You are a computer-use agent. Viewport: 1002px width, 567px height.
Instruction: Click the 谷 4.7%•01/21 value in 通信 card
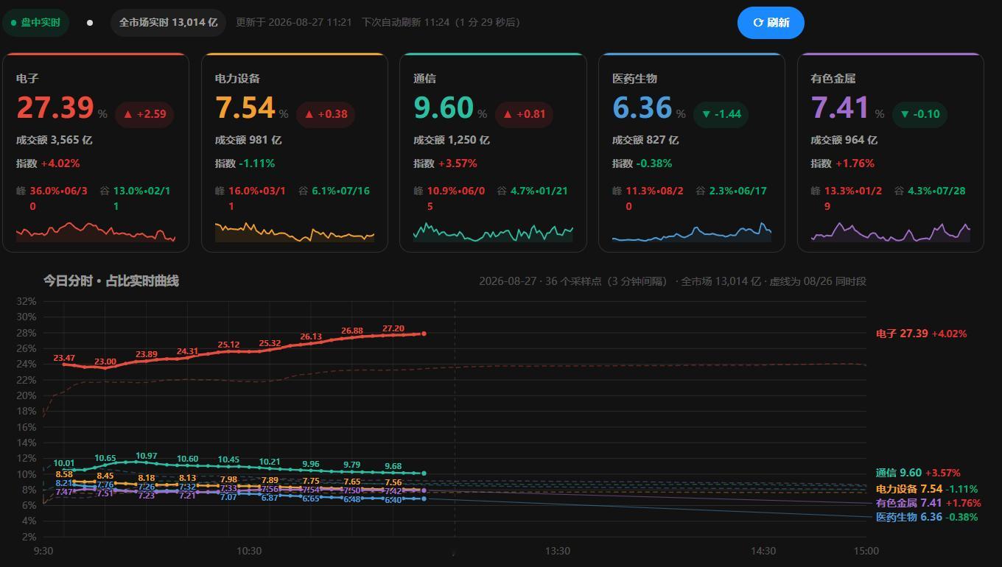[x=533, y=191]
